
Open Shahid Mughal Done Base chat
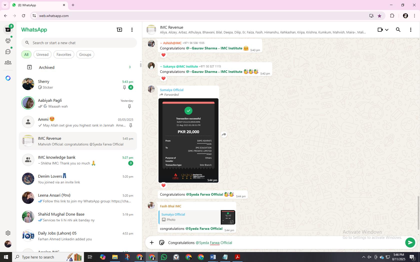[x=78, y=217]
